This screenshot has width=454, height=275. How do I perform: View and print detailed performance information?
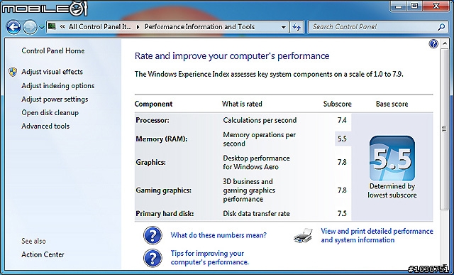click(x=377, y=235)
